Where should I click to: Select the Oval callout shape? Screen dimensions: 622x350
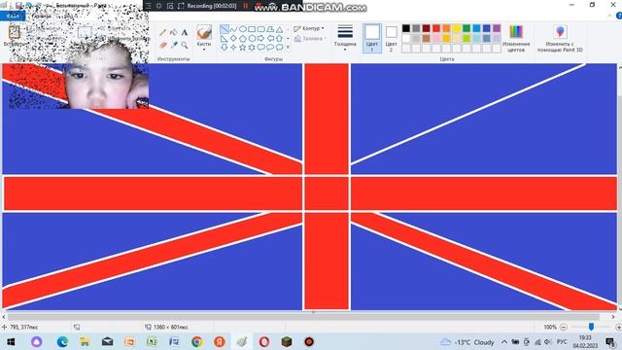270,48
